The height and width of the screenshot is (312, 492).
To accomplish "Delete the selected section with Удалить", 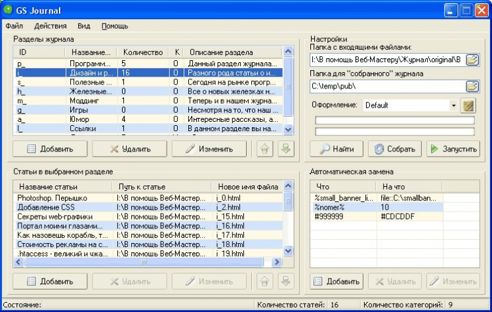I will pos(130,149).
